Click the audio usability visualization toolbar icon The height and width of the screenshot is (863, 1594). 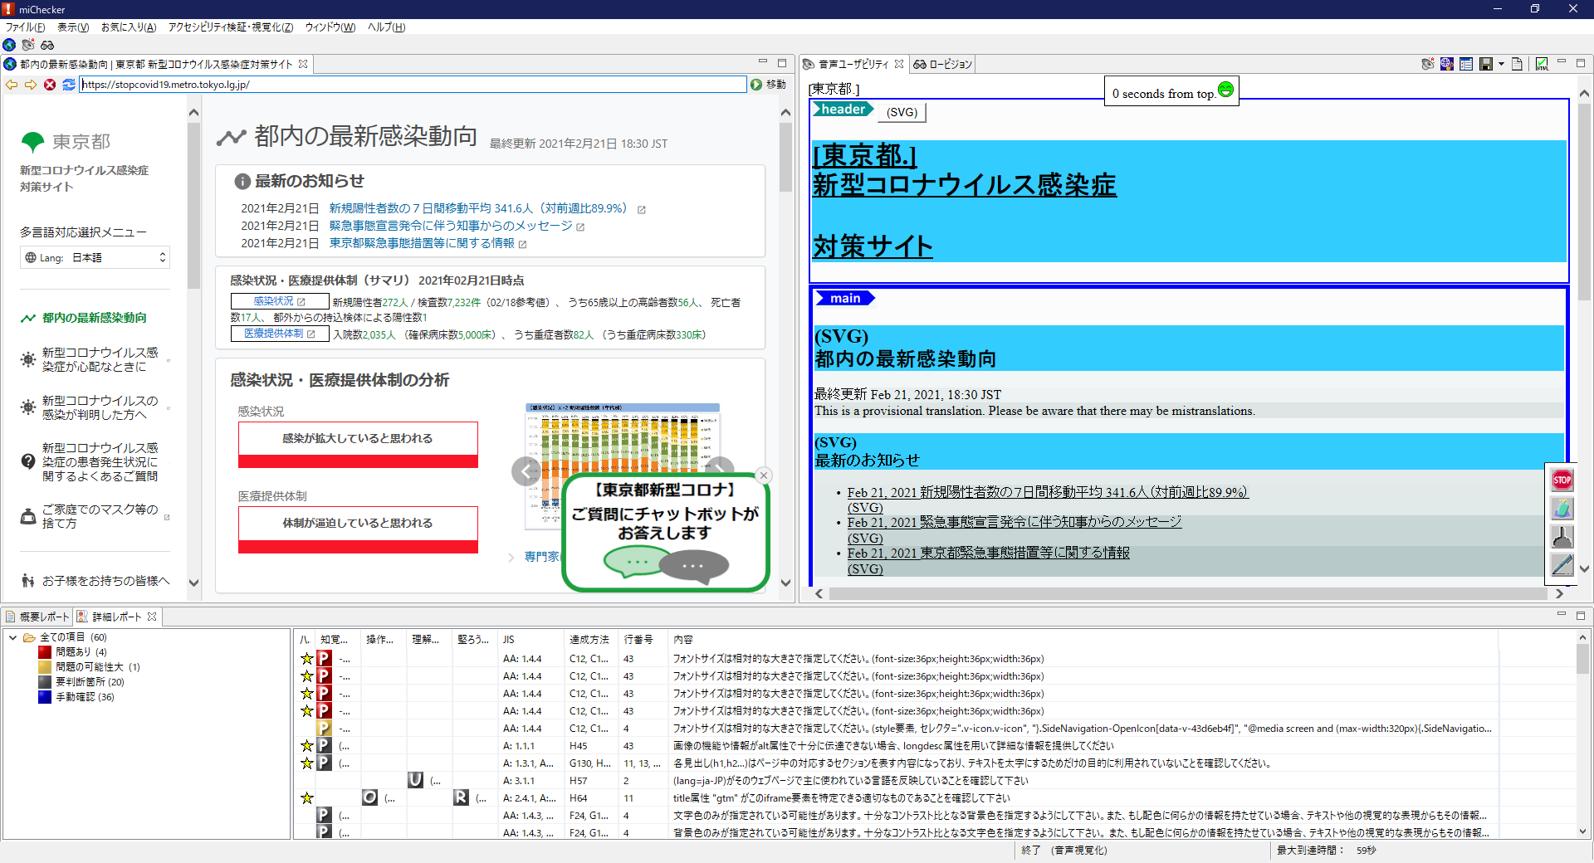point(28,45)
